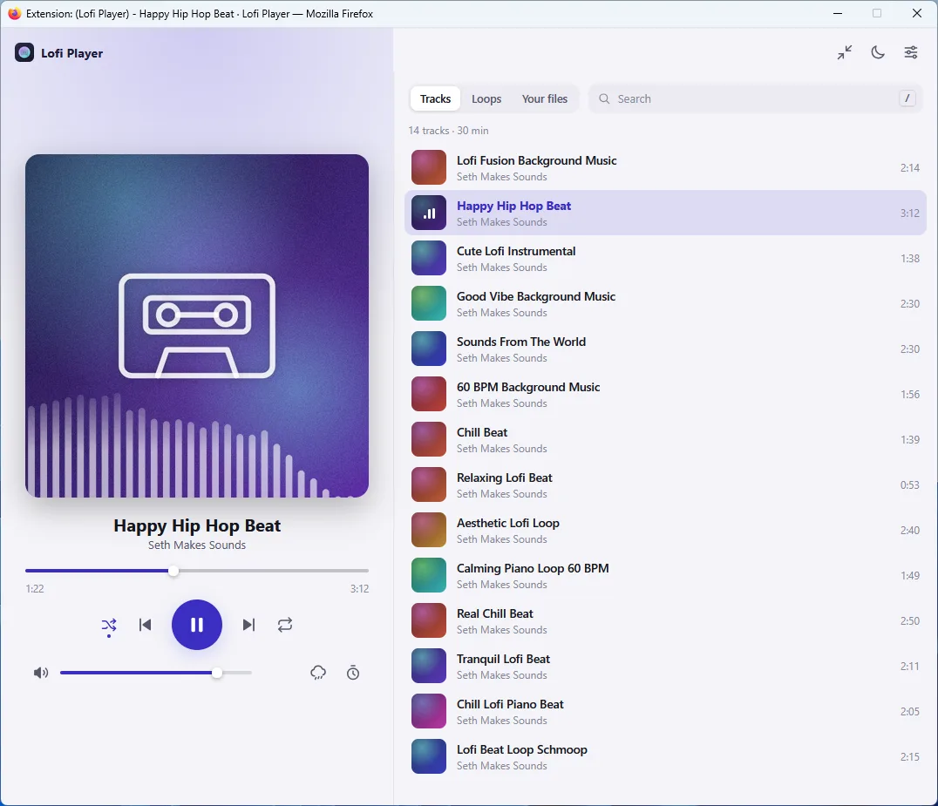Click the Firefox icon in title bar
Screen dimensions: 938x806
(14, 13)
